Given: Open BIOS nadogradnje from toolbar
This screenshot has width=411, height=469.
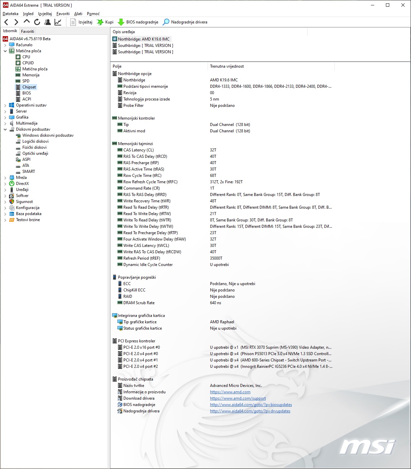Looking at the screenshot, I should point(138,22).
